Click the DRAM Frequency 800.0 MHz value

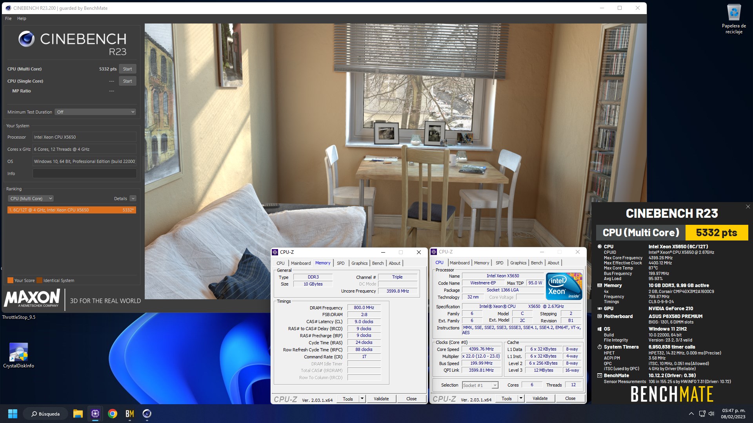pyautogui.click(x=364, y=308)
